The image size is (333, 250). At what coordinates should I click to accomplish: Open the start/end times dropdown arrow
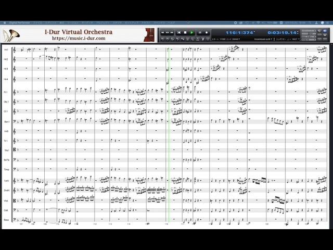point(239,40)
